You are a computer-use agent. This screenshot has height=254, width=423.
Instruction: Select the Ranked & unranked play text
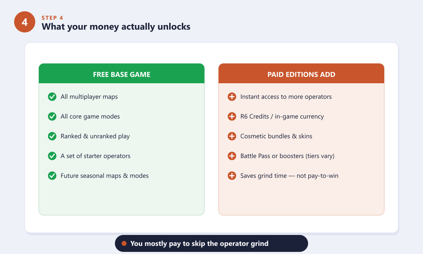95,136
